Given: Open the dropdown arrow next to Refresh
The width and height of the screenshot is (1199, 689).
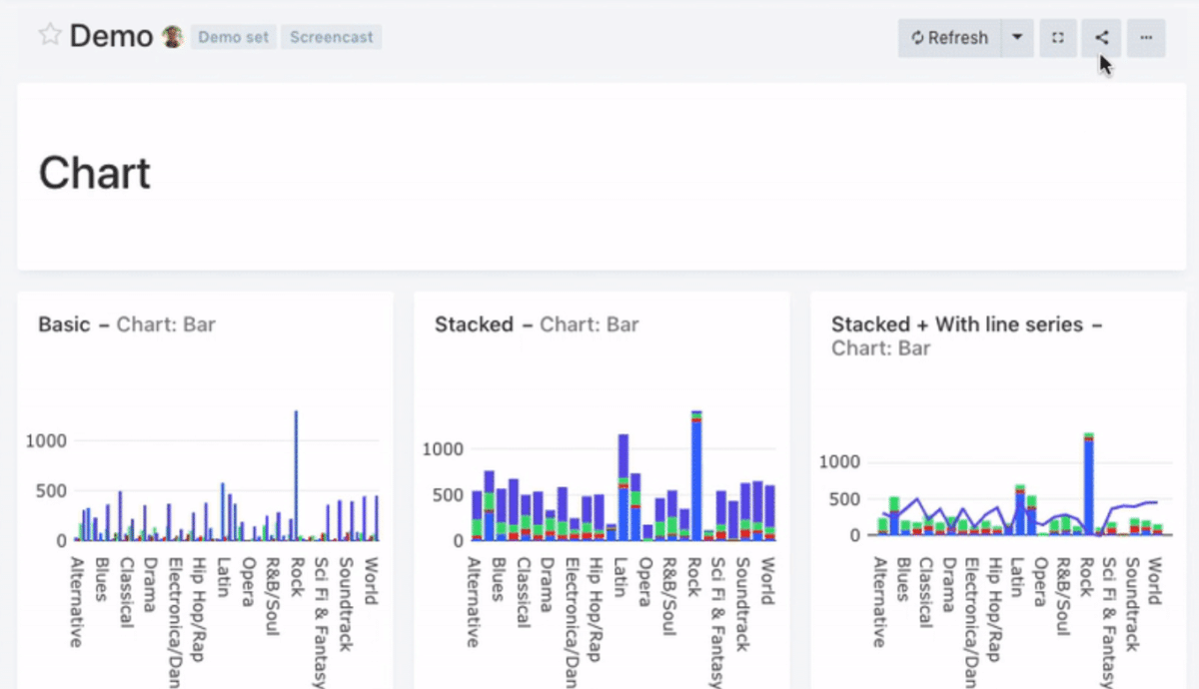Looking at the screenshot, I should click(x=1016, y=37).
